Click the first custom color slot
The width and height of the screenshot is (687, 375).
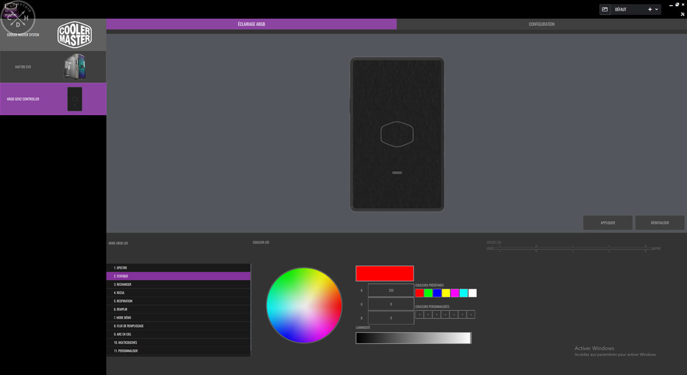419,314
